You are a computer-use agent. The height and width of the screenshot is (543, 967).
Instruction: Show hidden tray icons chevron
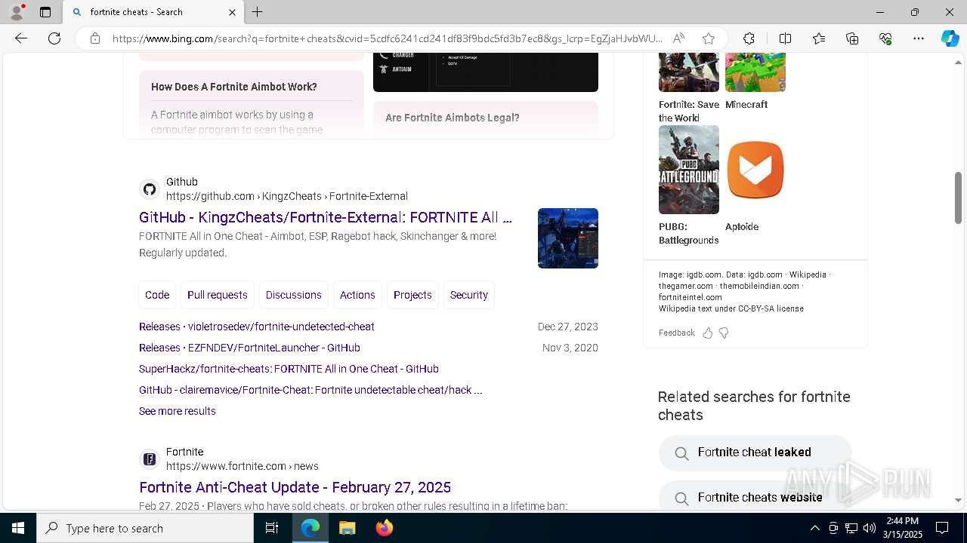click(x=814, y=528)
